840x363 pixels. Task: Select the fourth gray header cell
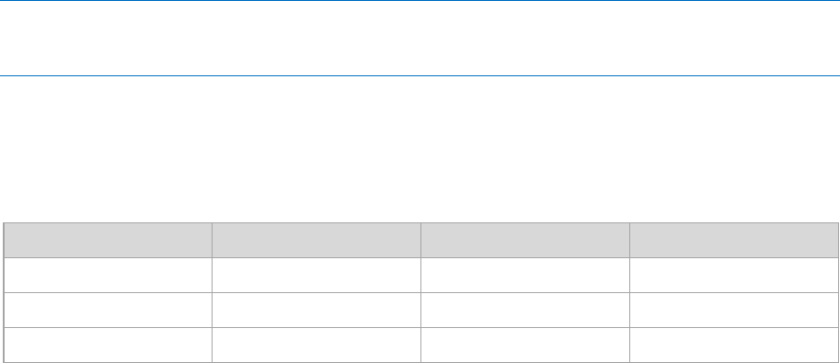pos(734,241)
